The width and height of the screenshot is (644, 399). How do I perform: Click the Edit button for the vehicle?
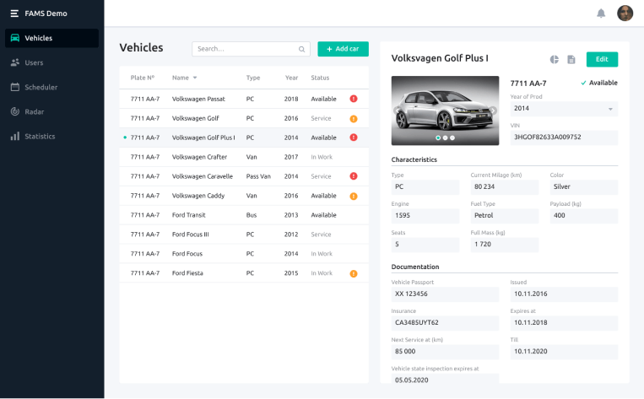(602, 59)
